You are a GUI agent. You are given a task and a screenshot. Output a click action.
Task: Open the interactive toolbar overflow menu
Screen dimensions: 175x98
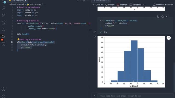tap(144, 5)
